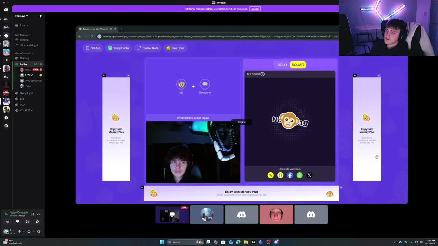
Task: Open the clips-and-highlights channel
Action: [x=29, y=45]
